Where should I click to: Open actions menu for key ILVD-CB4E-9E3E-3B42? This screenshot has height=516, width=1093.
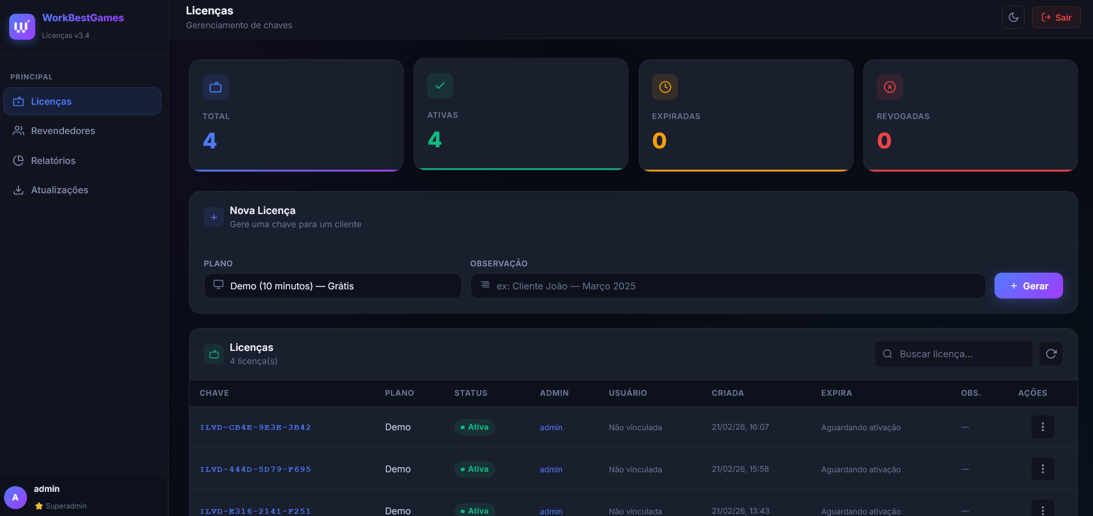1042,427
